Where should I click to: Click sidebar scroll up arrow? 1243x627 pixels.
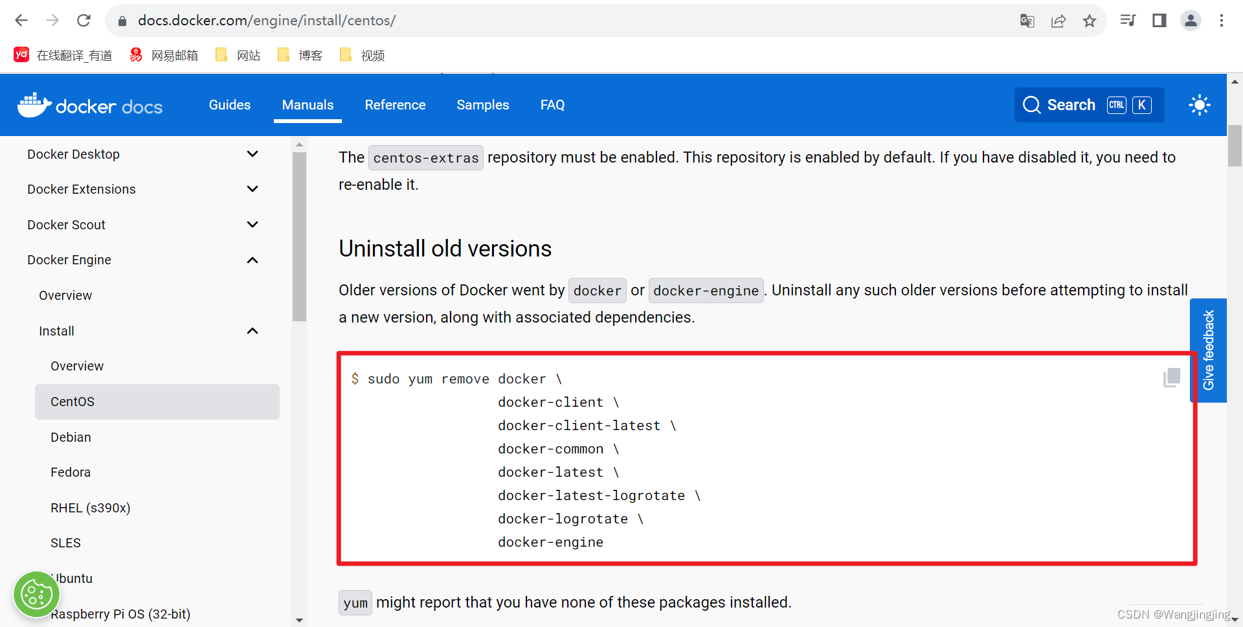click(299, 144)
